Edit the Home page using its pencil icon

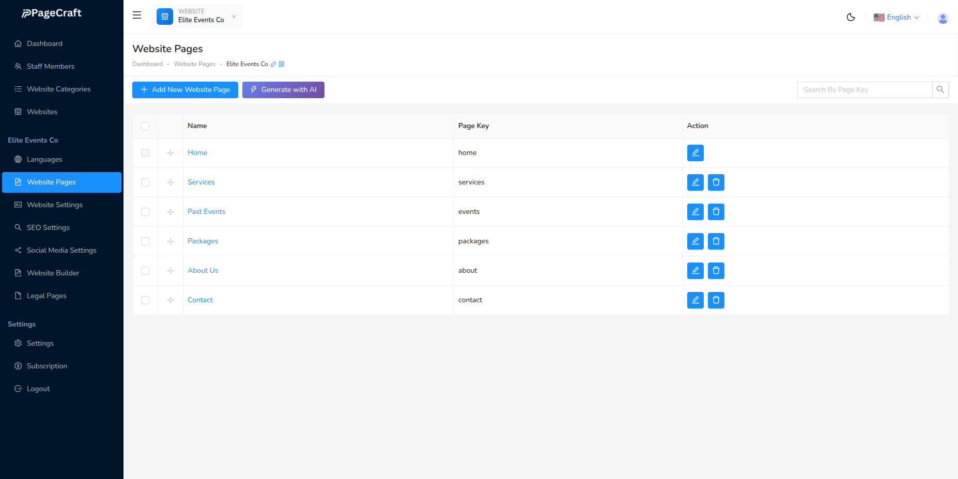coord(695,152)
